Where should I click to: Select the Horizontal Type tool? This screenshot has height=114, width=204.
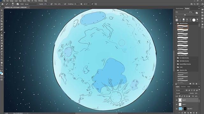coord(2,54)
